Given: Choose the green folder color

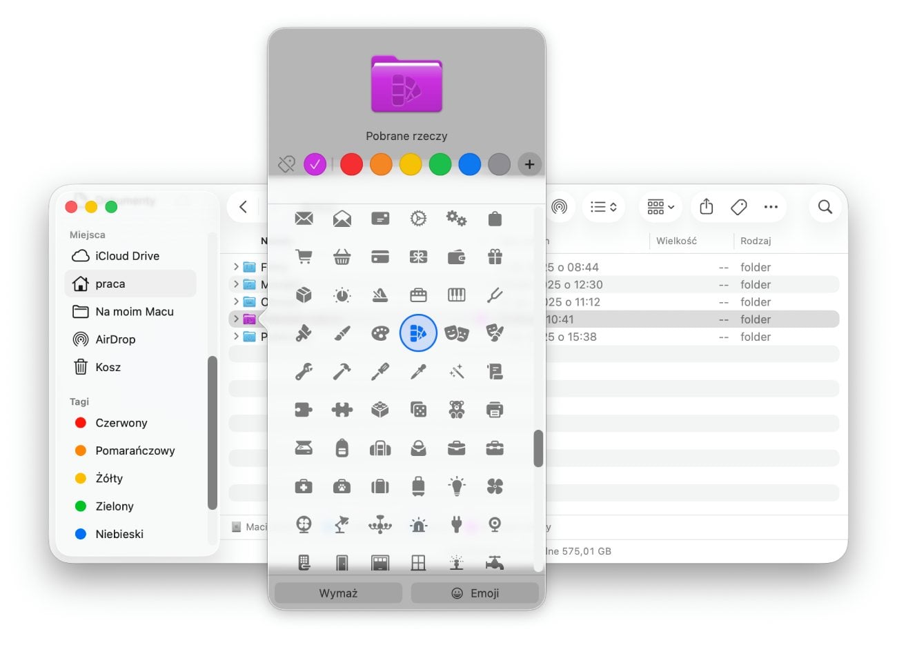Looking at the screenshot, I should tap(440, 164).
